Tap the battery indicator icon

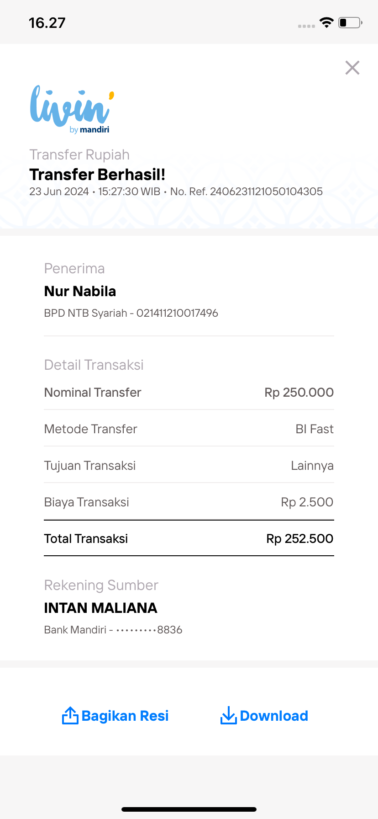[350, 22]
